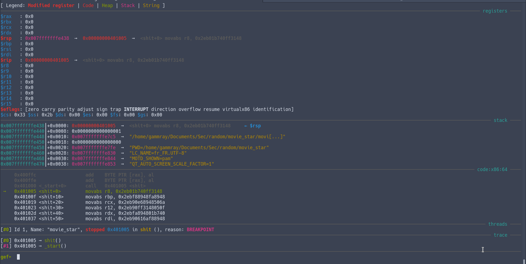Click the terminal scrollbar thumb
526x264 pixels.
coord(524,261)
